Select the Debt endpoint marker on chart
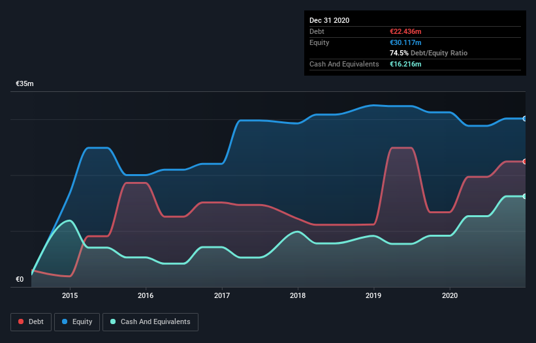Screen dimensions: 536x343 click(x=525, y=162)
